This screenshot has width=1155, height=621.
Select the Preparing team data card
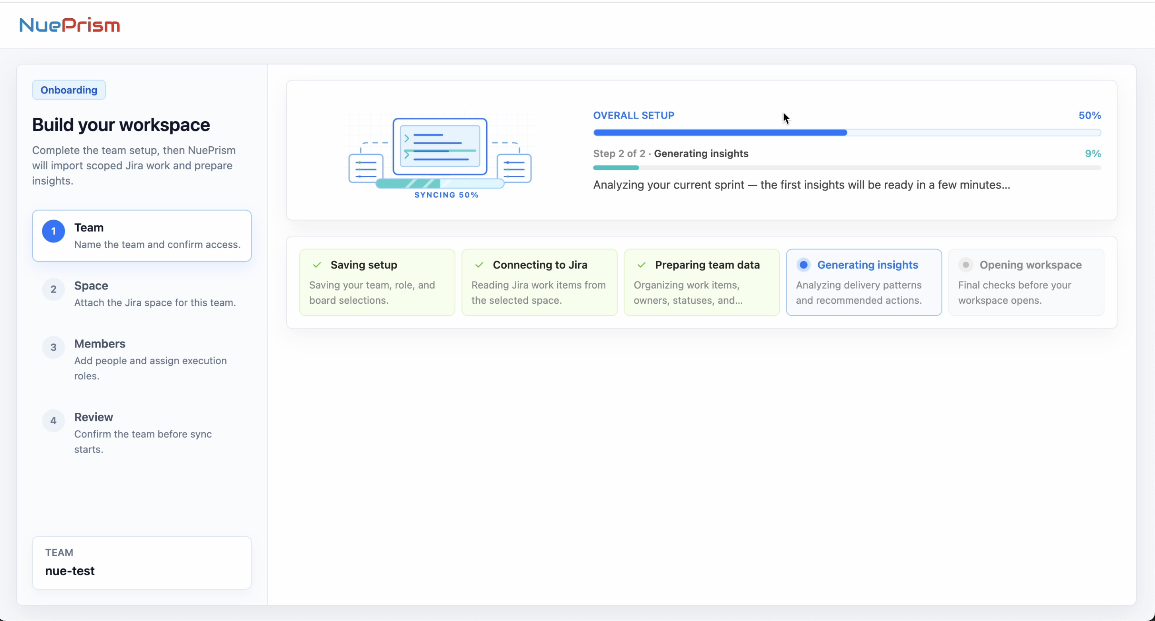click(702, 283)
